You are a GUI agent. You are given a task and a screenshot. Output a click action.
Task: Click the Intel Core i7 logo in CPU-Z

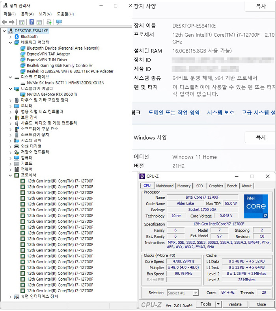point(256,206)
